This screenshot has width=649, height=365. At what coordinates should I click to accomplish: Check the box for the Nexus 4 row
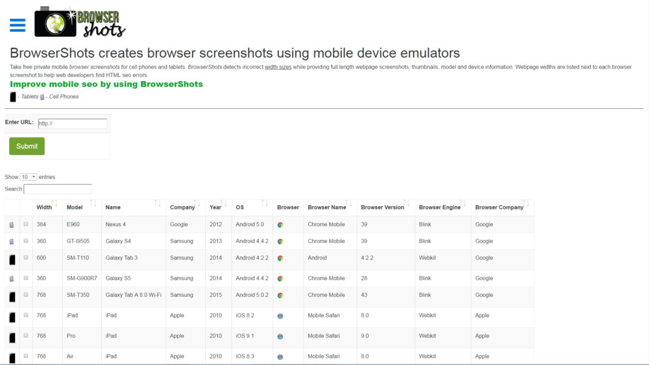pos(26,224)
